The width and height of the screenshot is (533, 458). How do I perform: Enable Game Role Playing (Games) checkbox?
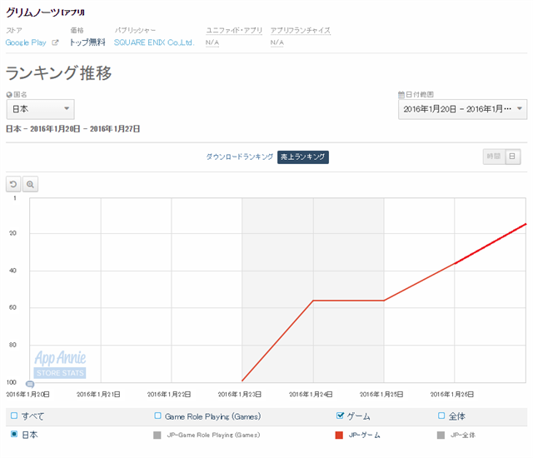pos(157,416)
